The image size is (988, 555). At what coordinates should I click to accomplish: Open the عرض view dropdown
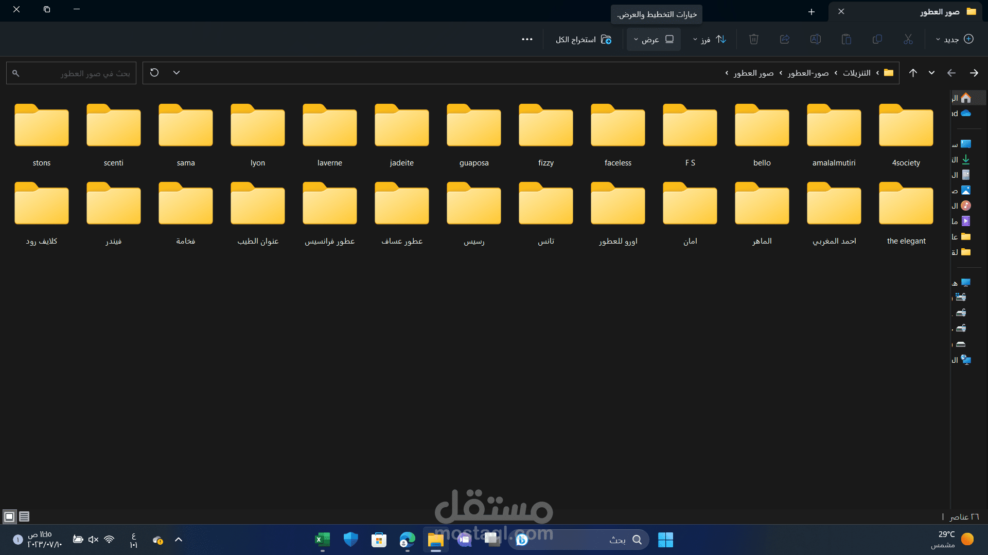coord(654,40)
